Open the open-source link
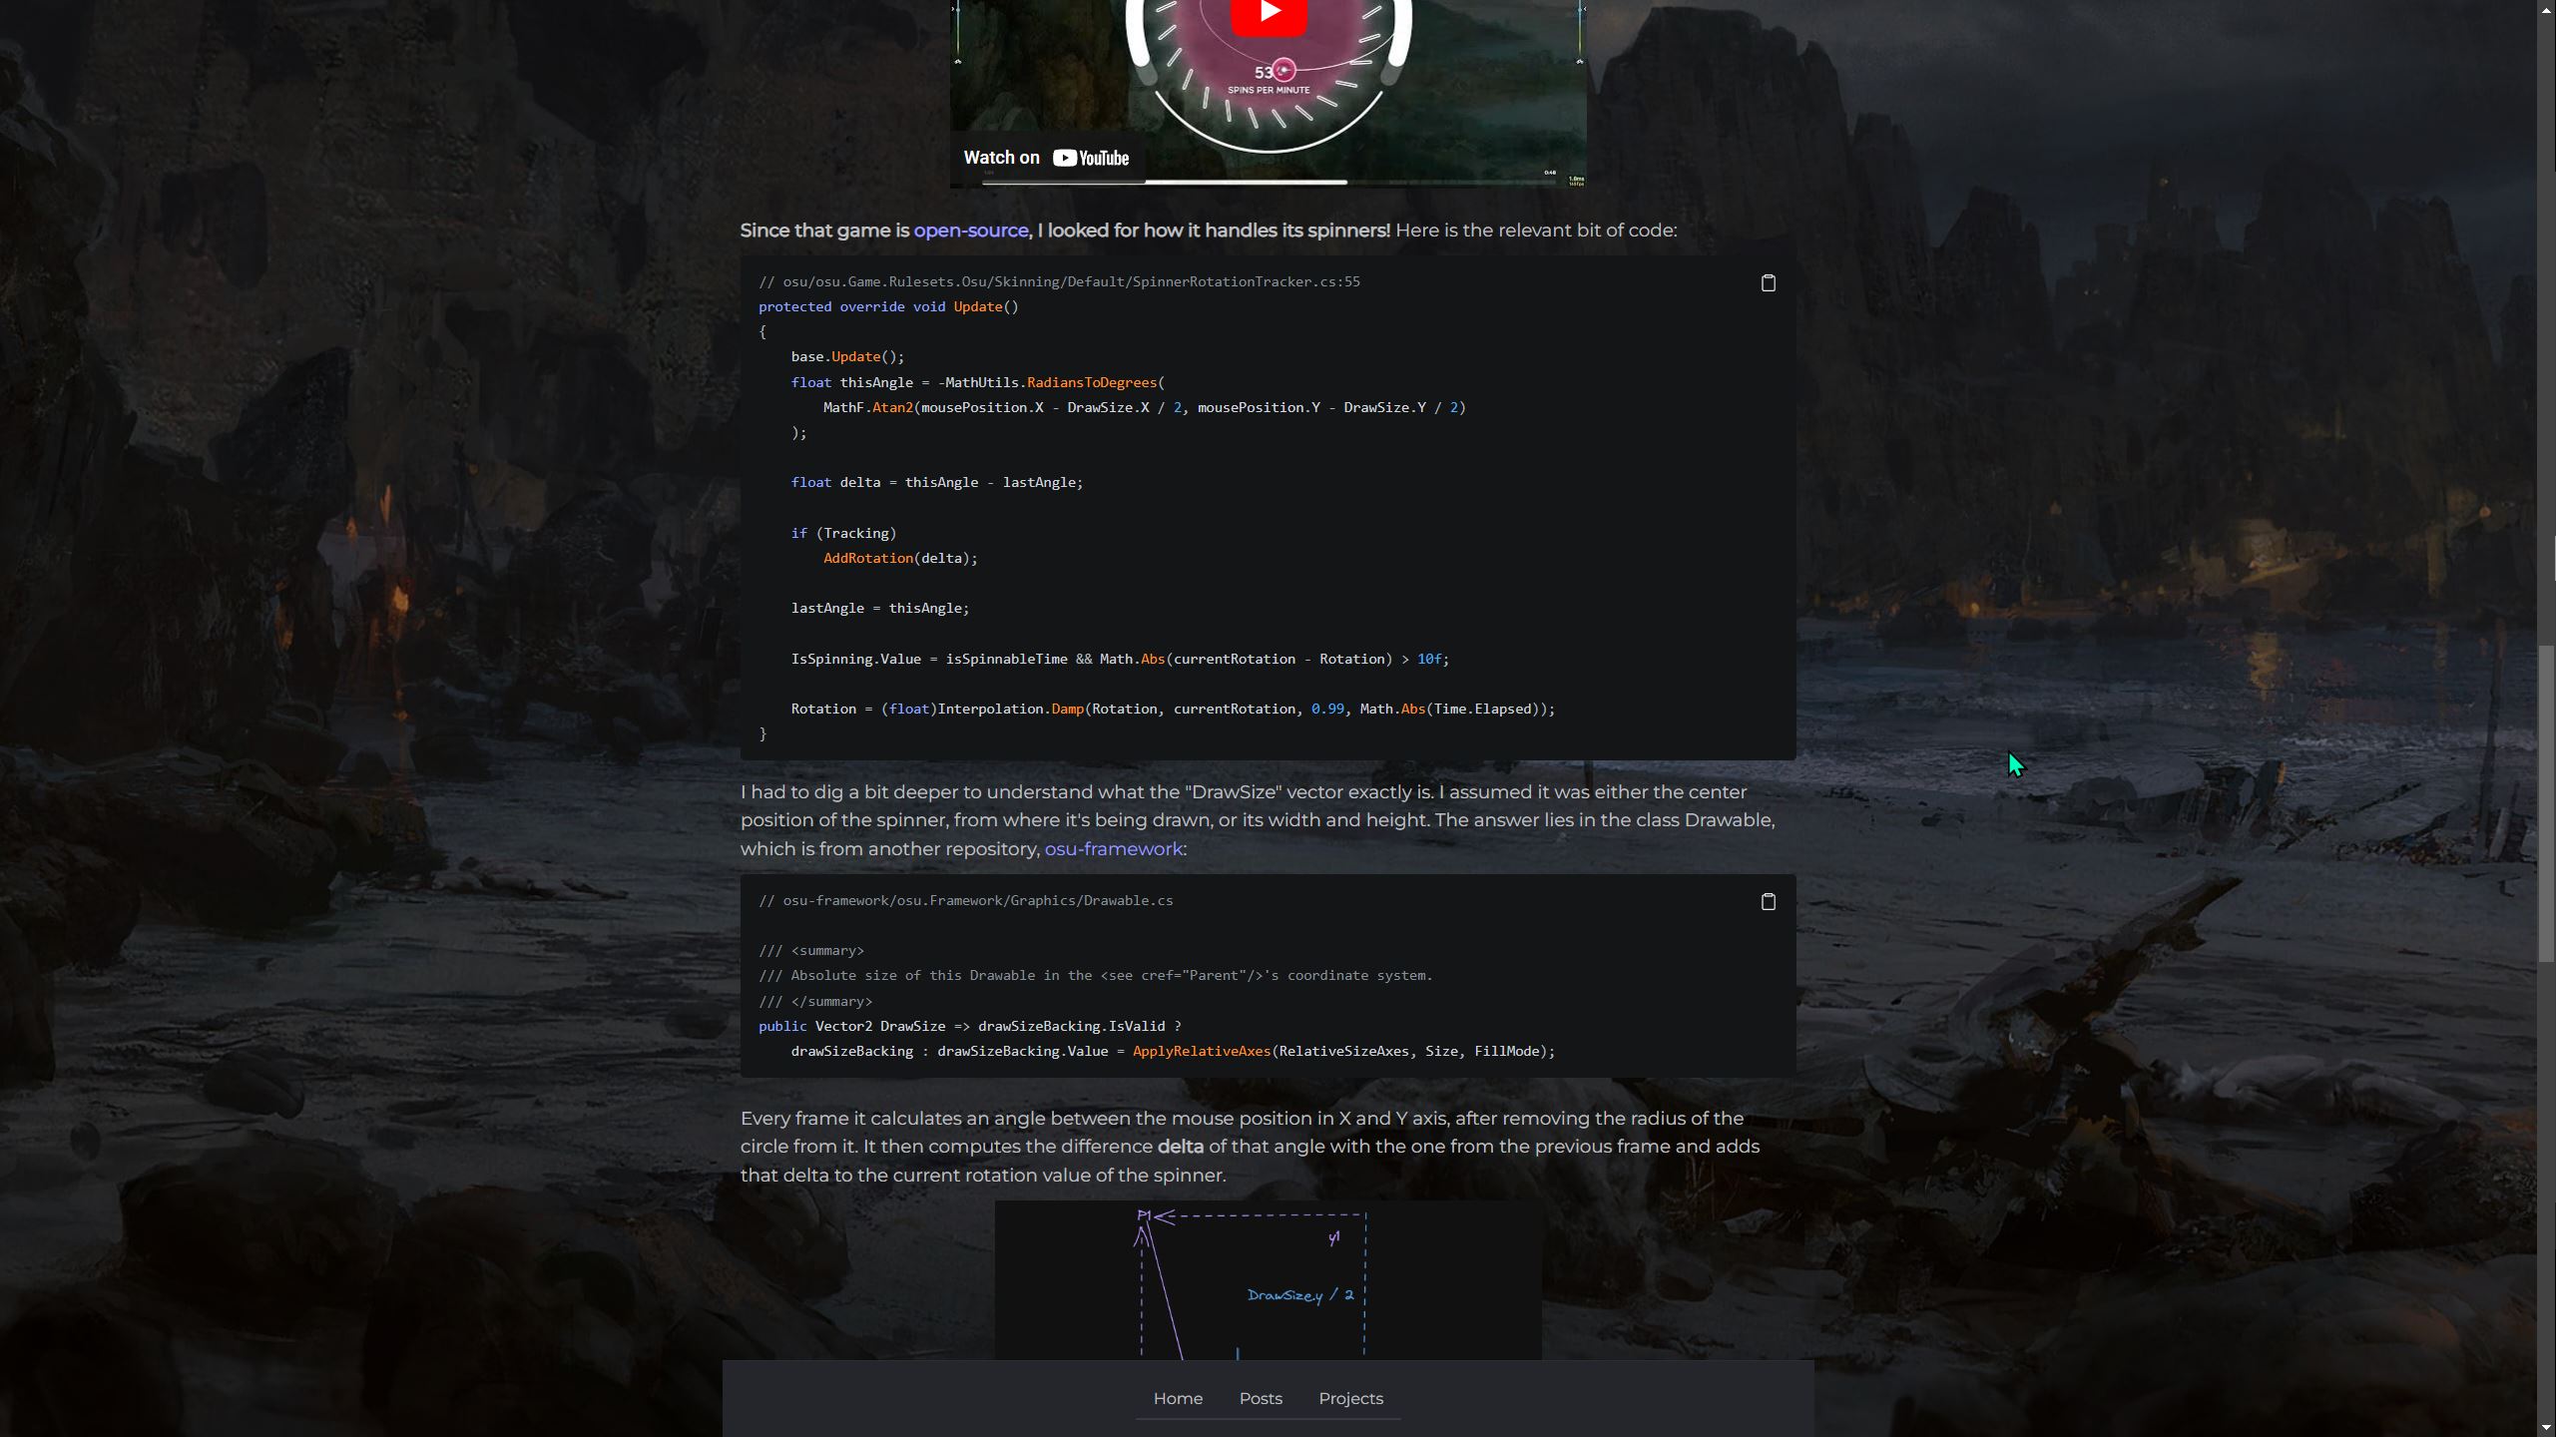The width and height of the screenshot is (2556, 1437). point(970,231)
